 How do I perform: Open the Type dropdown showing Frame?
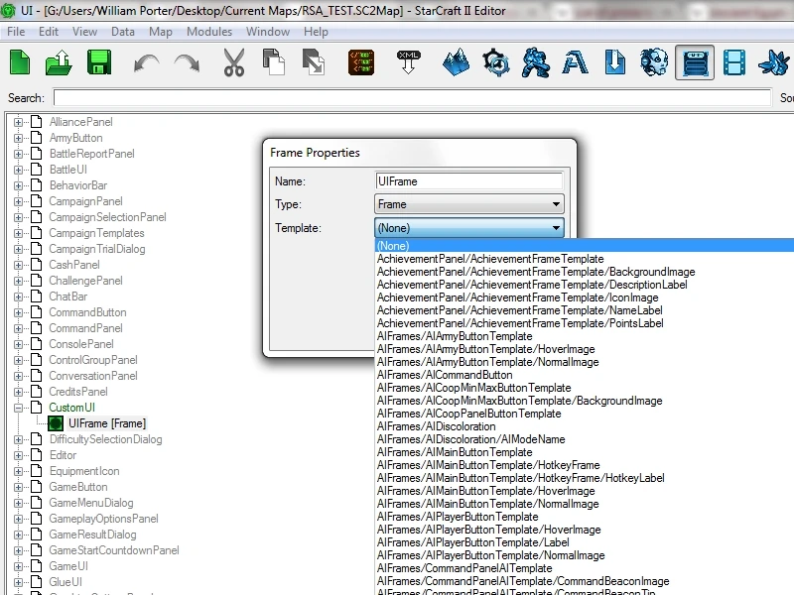point(468,204)
